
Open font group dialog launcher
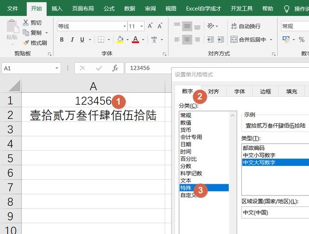[x=165, y=54]
